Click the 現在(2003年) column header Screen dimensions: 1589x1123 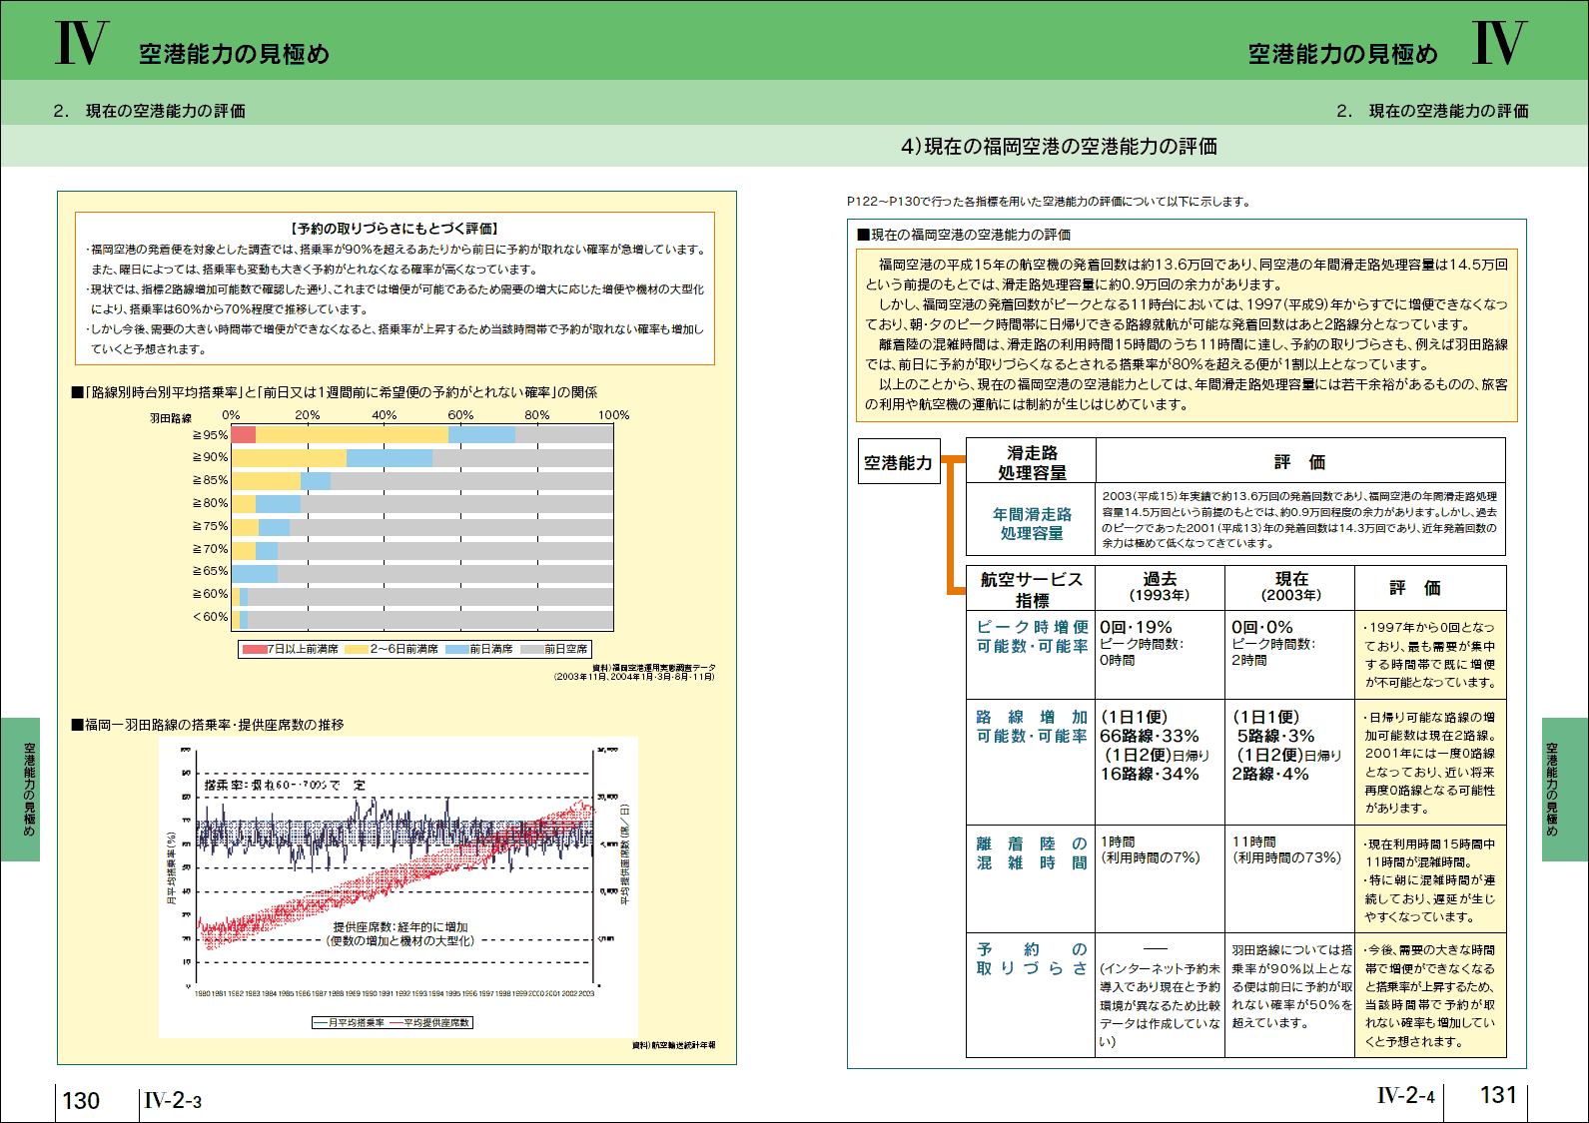[1290, 587]
